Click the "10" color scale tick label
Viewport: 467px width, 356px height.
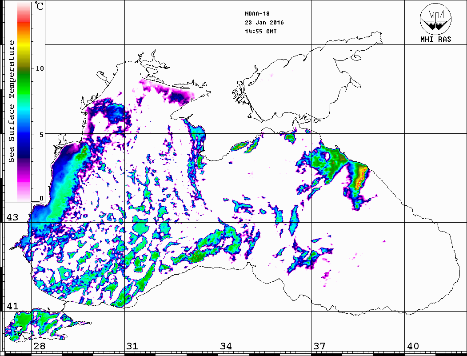click(40, 68)
